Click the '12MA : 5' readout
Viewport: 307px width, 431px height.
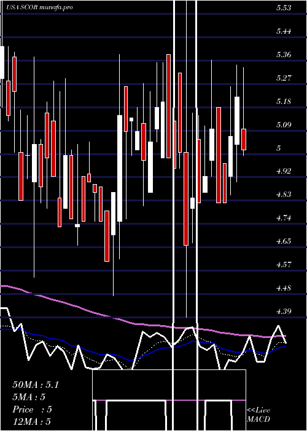(x=32, y=422)
